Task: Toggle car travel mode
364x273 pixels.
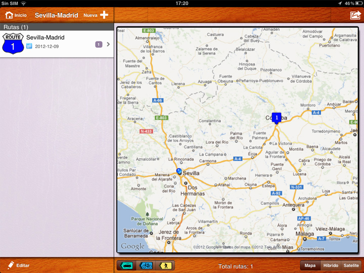Action: (x=127, y=265)
